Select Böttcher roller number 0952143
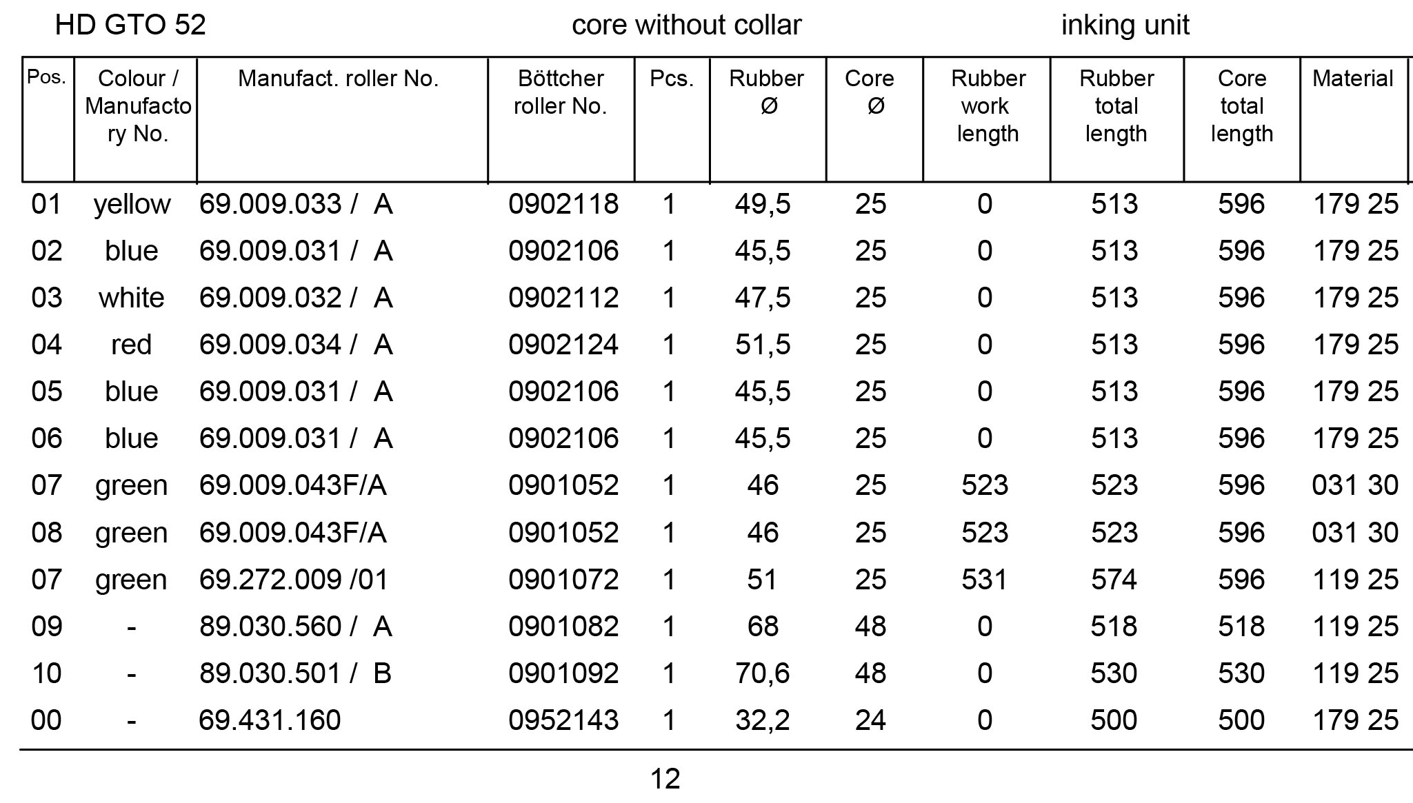This screenshot has height=803, width=1413. tap(563, 720)
